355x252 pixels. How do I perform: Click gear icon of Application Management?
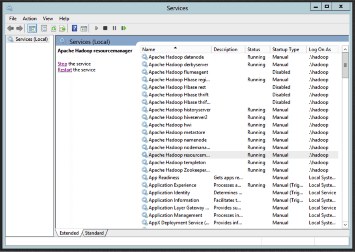(x=144, y=215)
